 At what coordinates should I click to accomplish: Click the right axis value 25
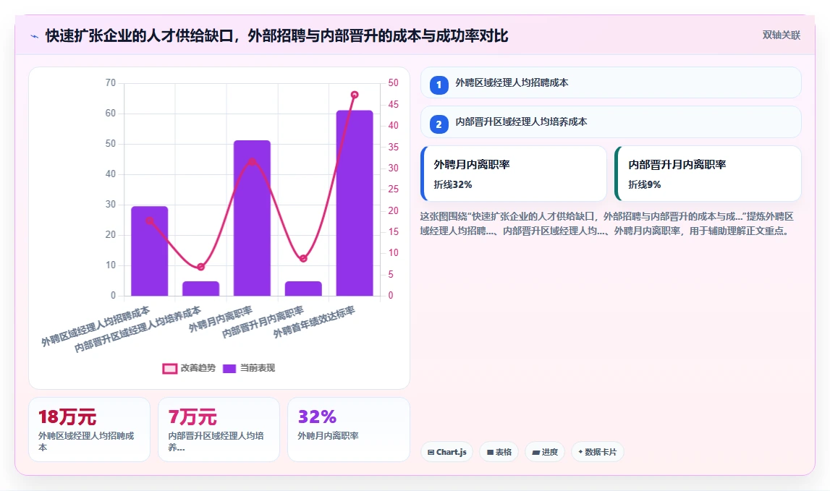394,189
